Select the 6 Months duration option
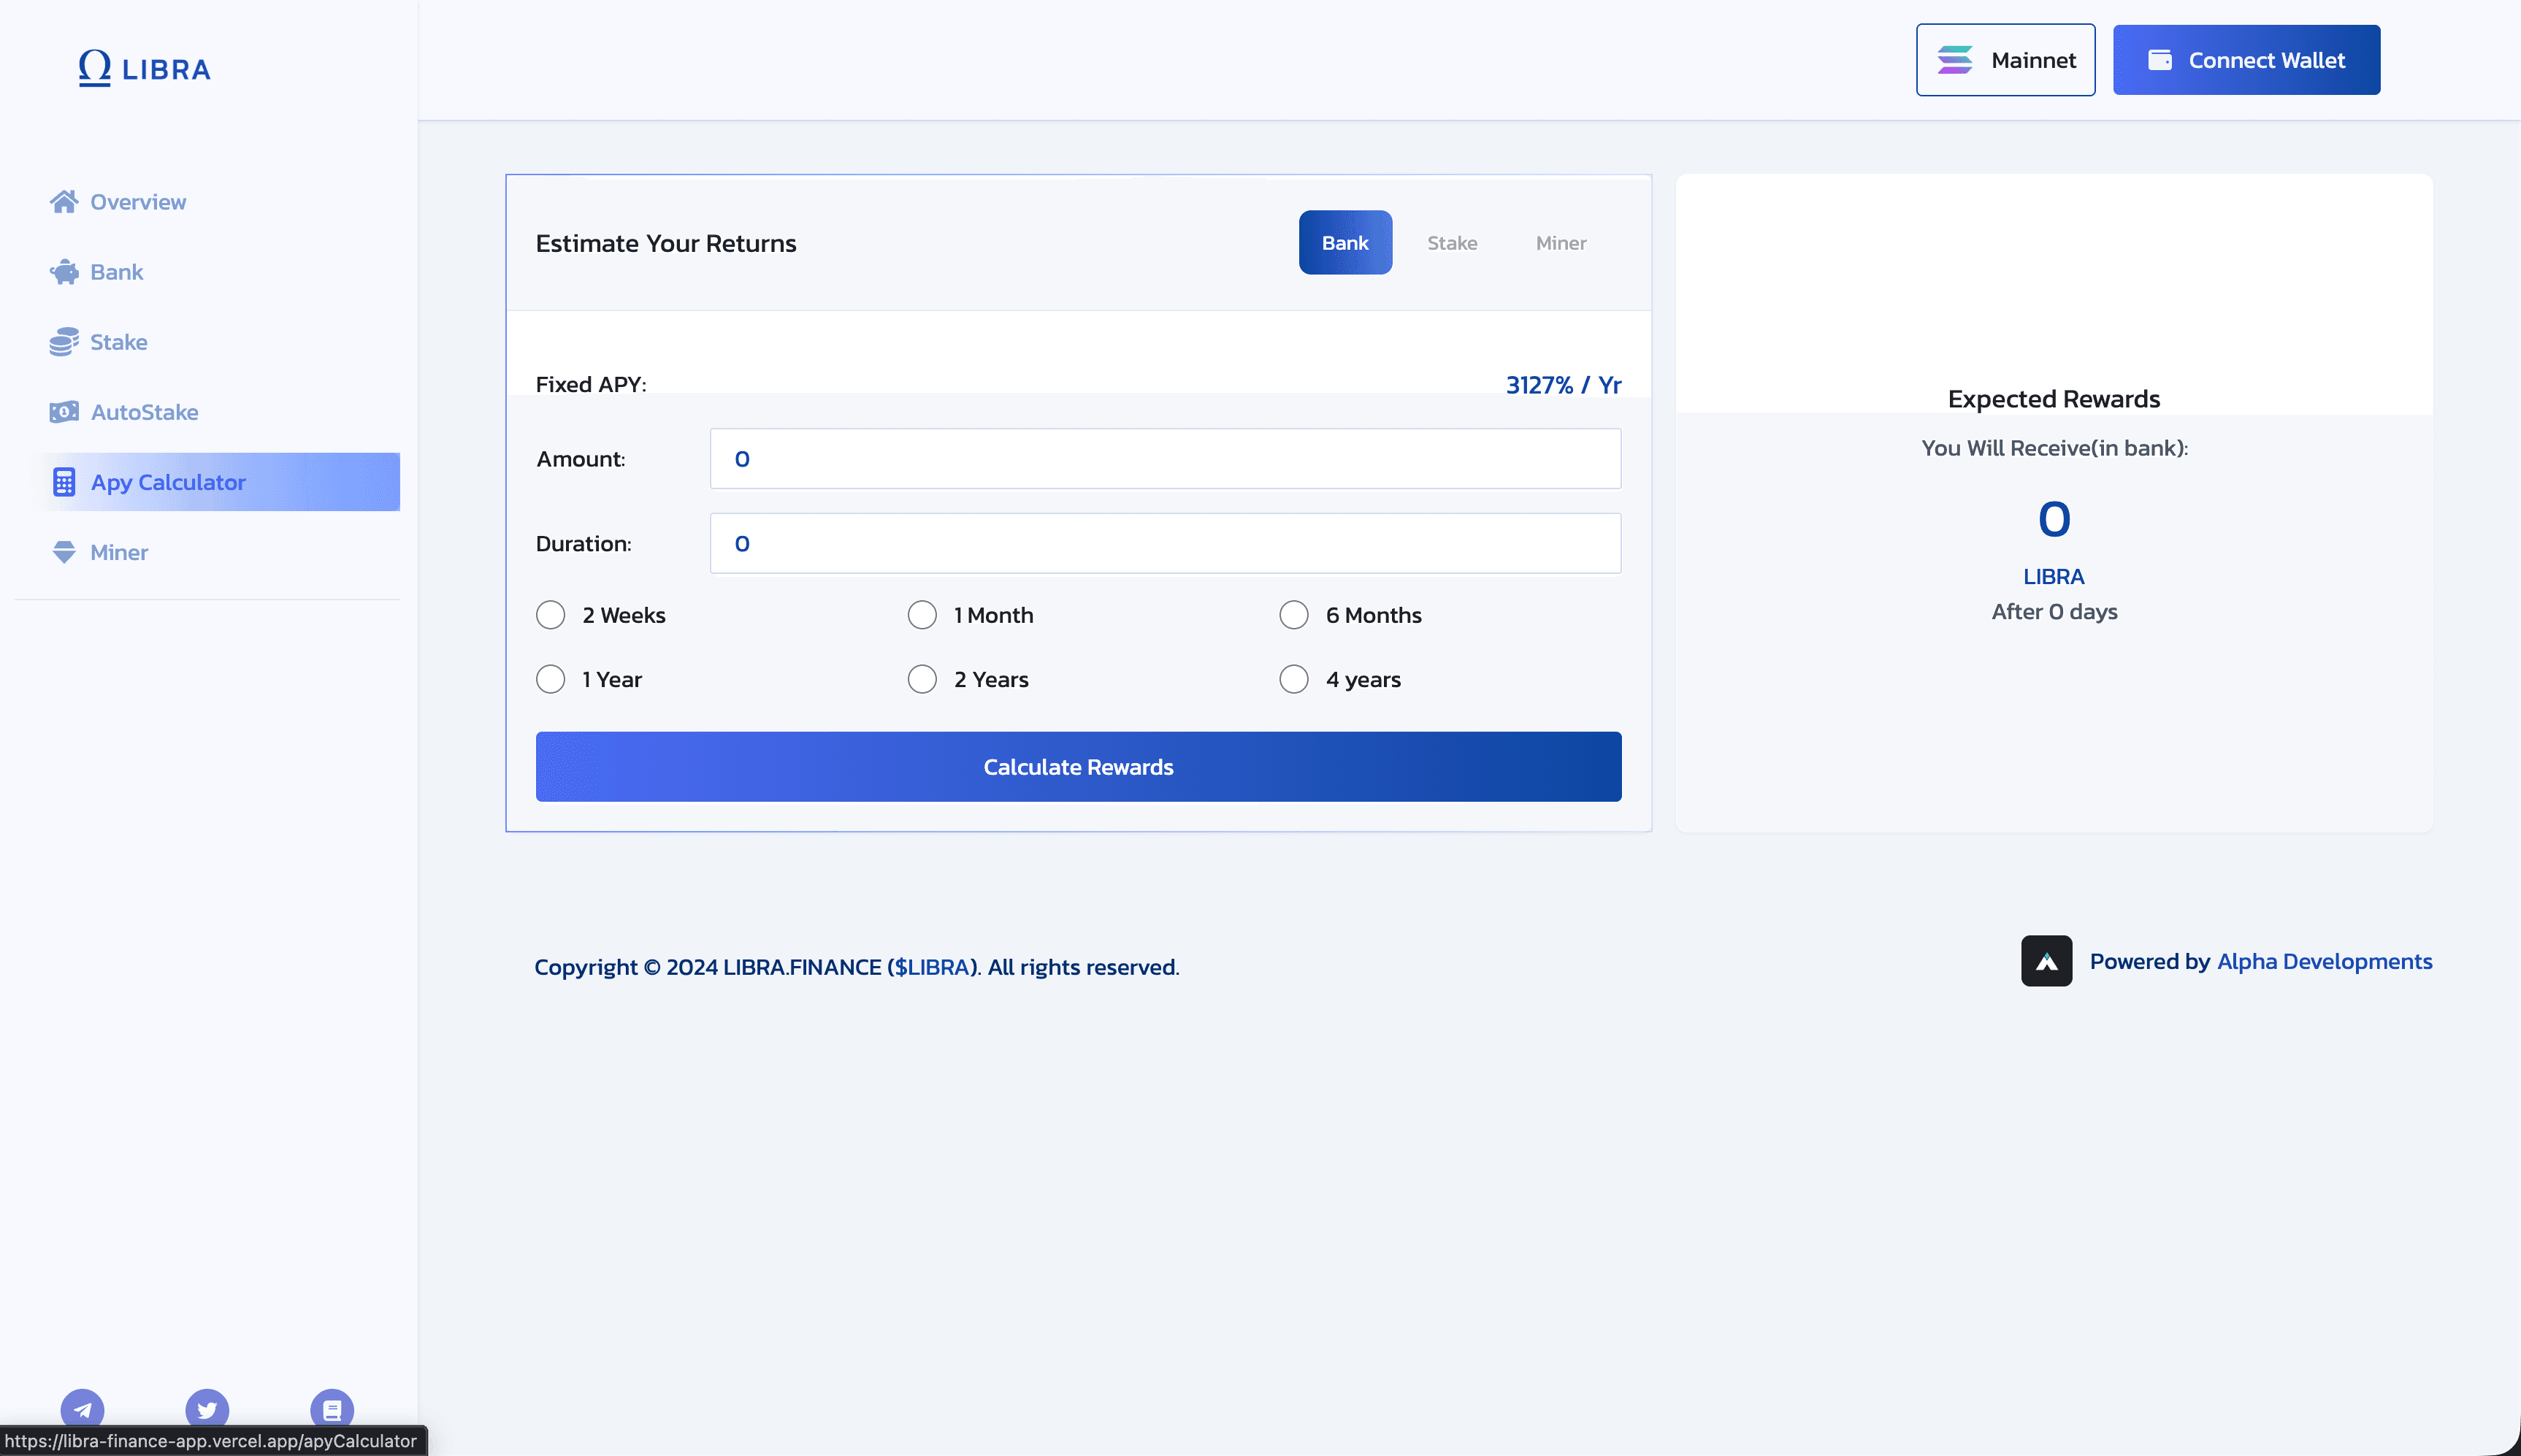 click(x=1294, y=615)
